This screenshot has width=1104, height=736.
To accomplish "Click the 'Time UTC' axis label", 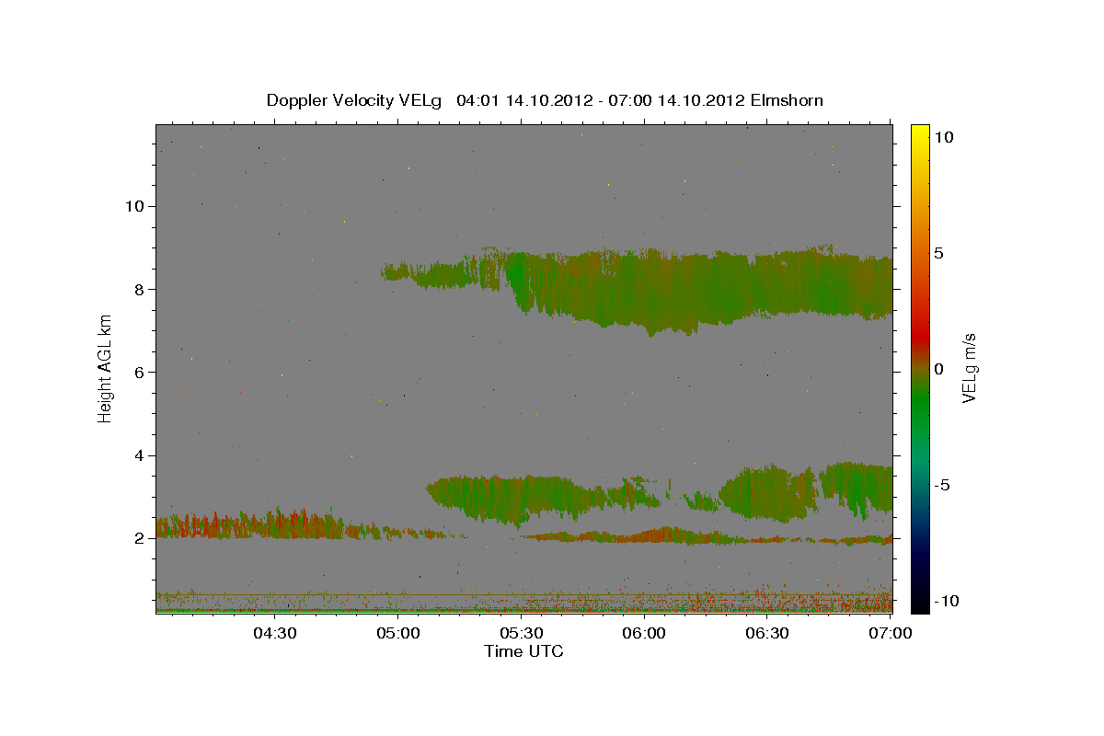I will tap(523, 651).
